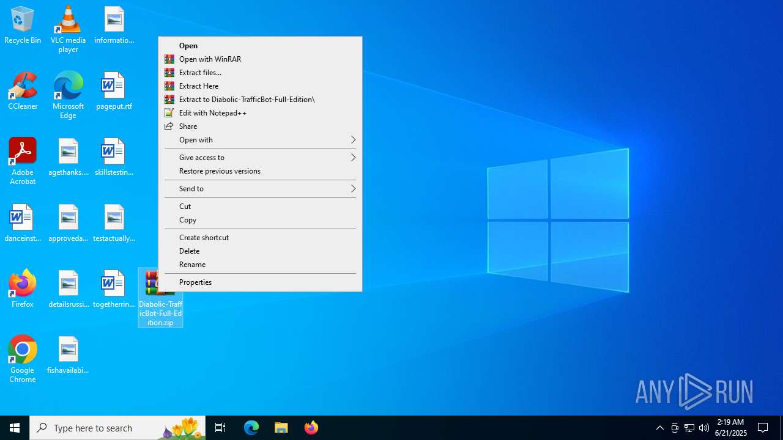
Task: Select the Microsoft Edge desktop shortcut
Action: [x=68, y=95]
